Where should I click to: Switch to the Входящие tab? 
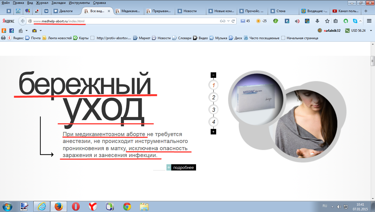coord(315,11)
